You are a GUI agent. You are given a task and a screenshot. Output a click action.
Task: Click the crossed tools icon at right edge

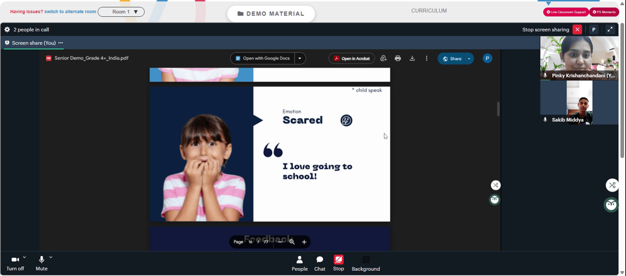point(612,185)
